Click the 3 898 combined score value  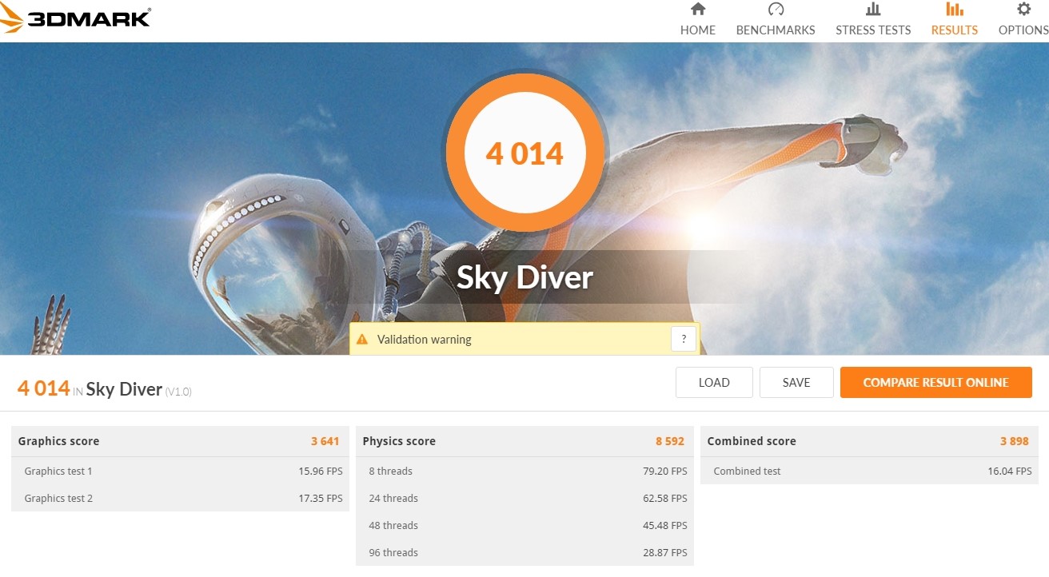[x=1015, y=441]
